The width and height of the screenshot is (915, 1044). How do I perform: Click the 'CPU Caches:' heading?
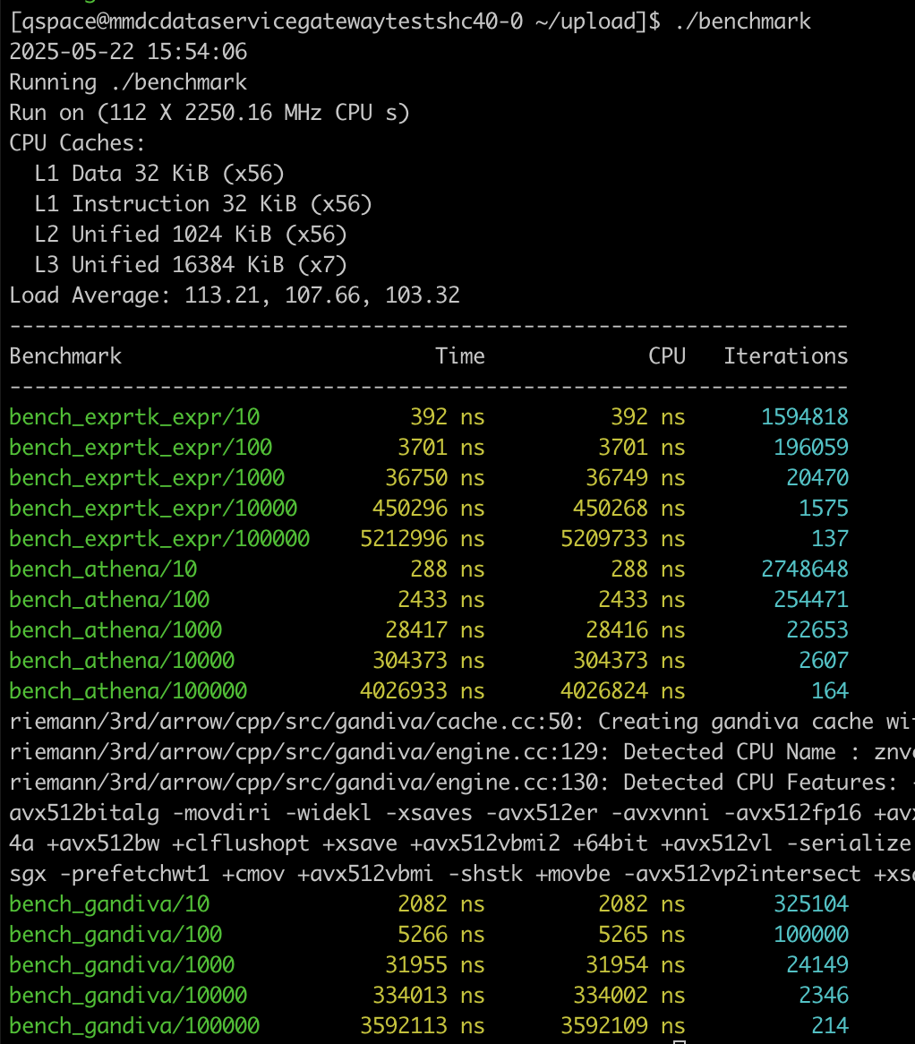[77, 143]
